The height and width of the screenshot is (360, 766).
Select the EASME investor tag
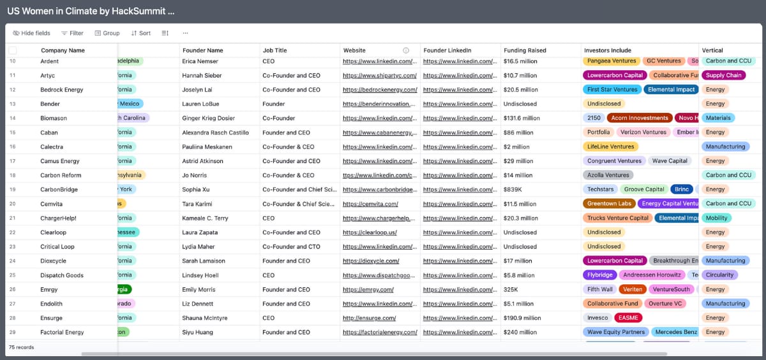[627, 318]
